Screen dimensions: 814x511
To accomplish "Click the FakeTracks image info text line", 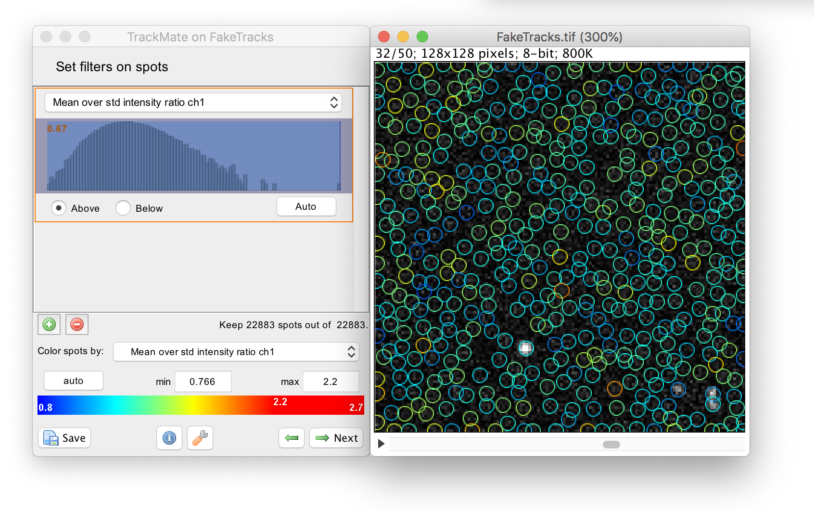I will [484, 53].
